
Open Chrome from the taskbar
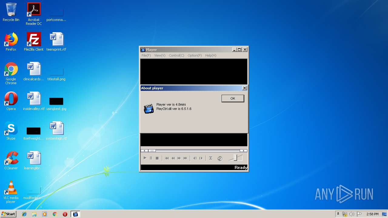(55, 214)
